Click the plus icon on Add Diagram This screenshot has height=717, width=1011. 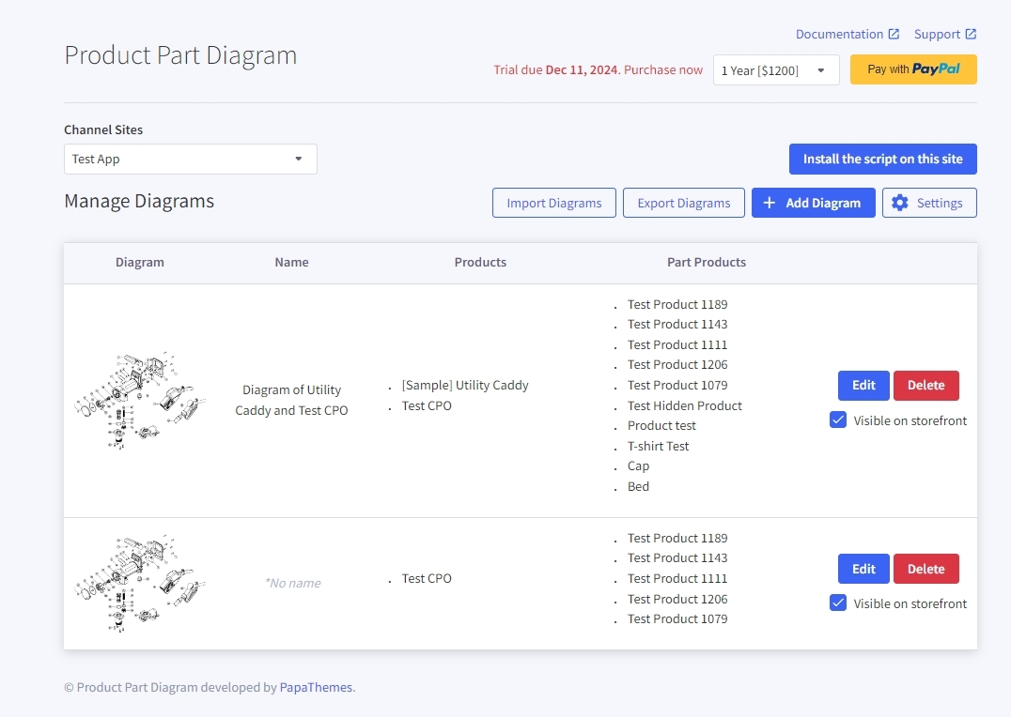pyautogui.click(x=770, y=203)
